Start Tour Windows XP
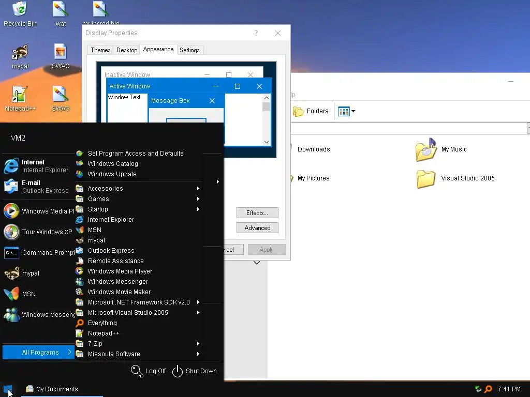Viewport: 530px width, 397px height. click(x=38, y=232)
